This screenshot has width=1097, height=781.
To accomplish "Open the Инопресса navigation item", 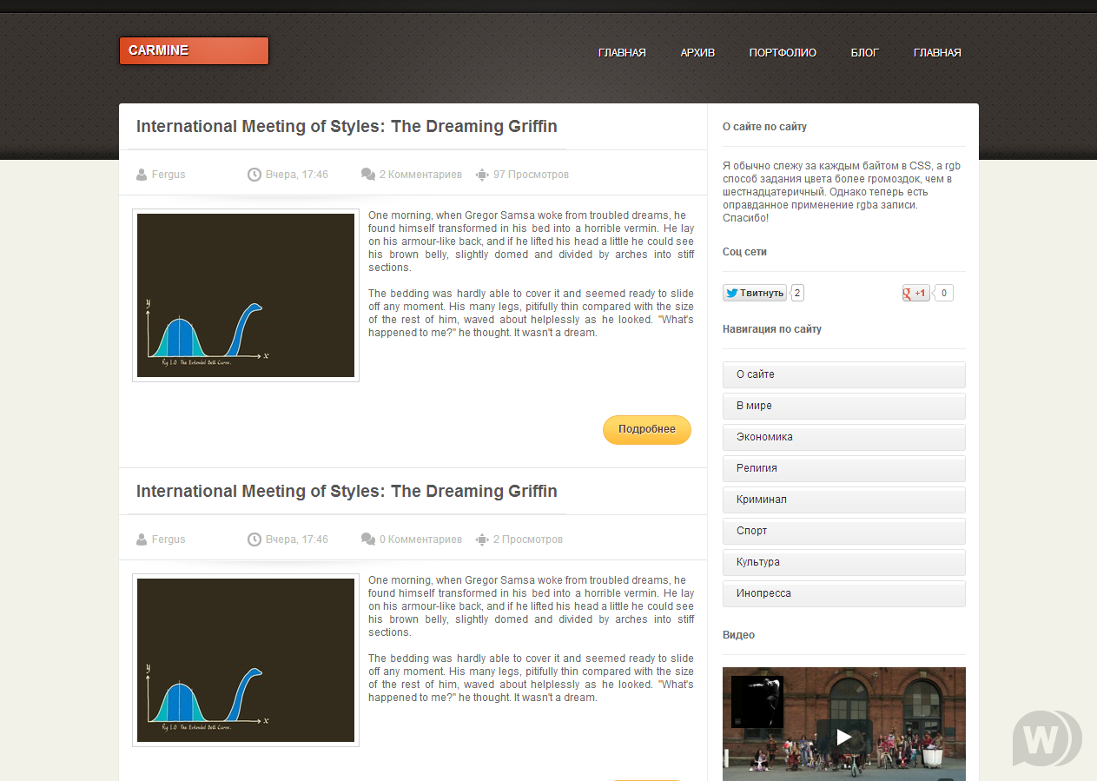I will (x=844, y=593).
